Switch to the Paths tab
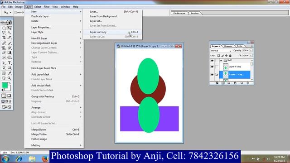Image resolution: width=290 pixels, height=163 pixels. (240, 46)
